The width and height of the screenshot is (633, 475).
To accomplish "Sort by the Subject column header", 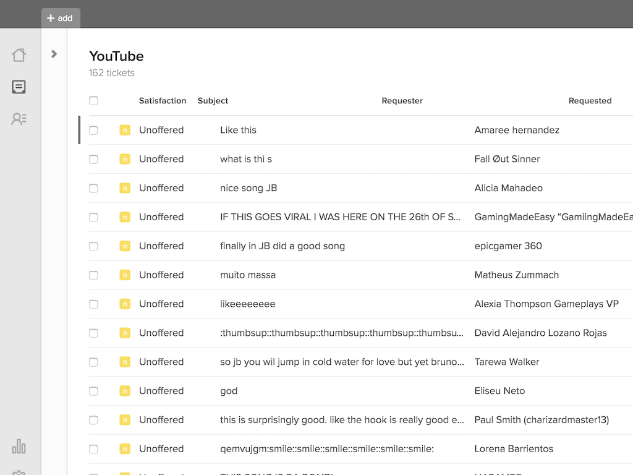I will [213, 101].
